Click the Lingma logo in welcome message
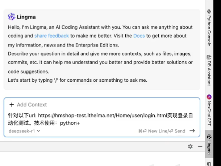This screenshot has height=166, width=221. pos(12,17)
